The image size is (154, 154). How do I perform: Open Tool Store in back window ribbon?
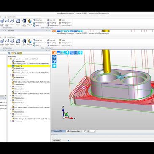pyautogui.click(x=24, y=23)
